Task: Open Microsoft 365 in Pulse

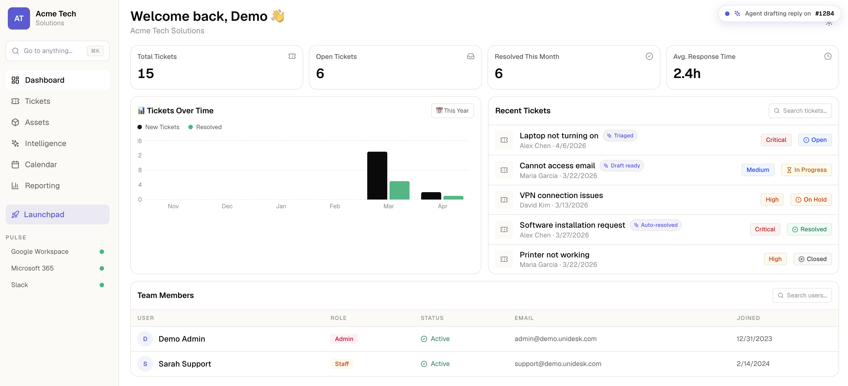Action: [58, 268]
